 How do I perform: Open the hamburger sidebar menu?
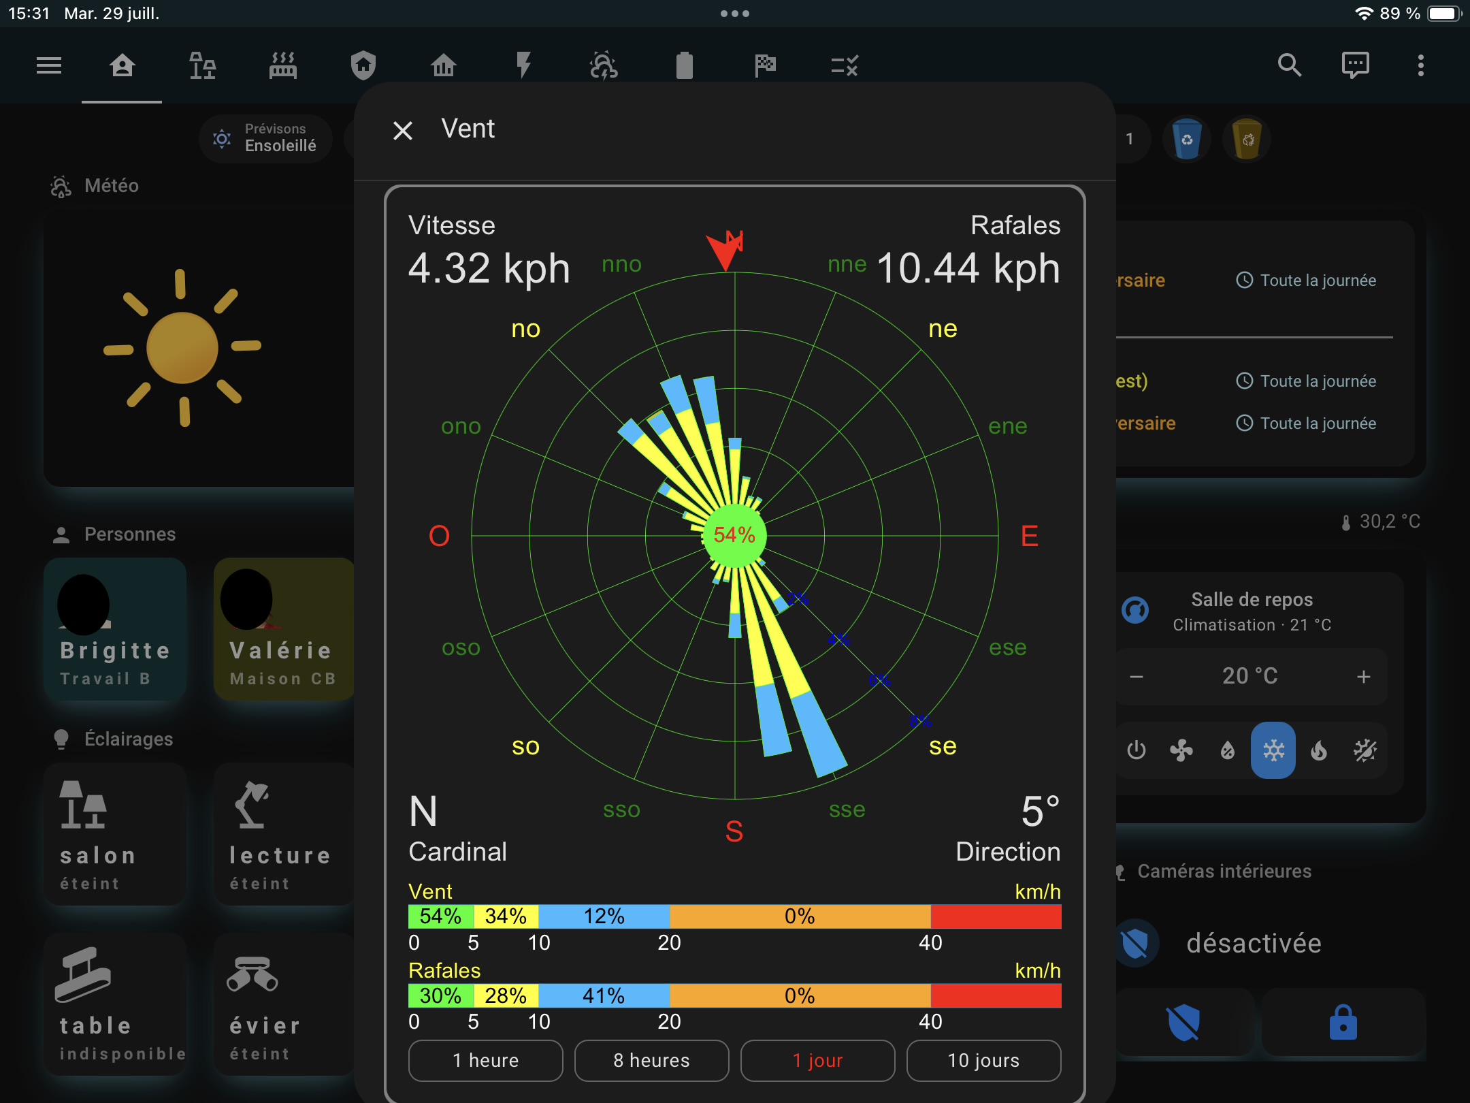click(x=49, y=65)
